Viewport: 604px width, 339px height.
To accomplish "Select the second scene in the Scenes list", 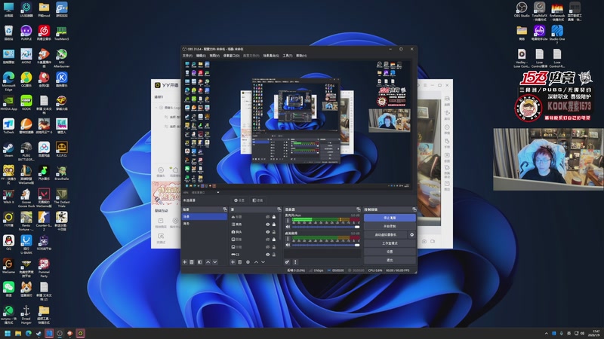I will coord(204,224).
